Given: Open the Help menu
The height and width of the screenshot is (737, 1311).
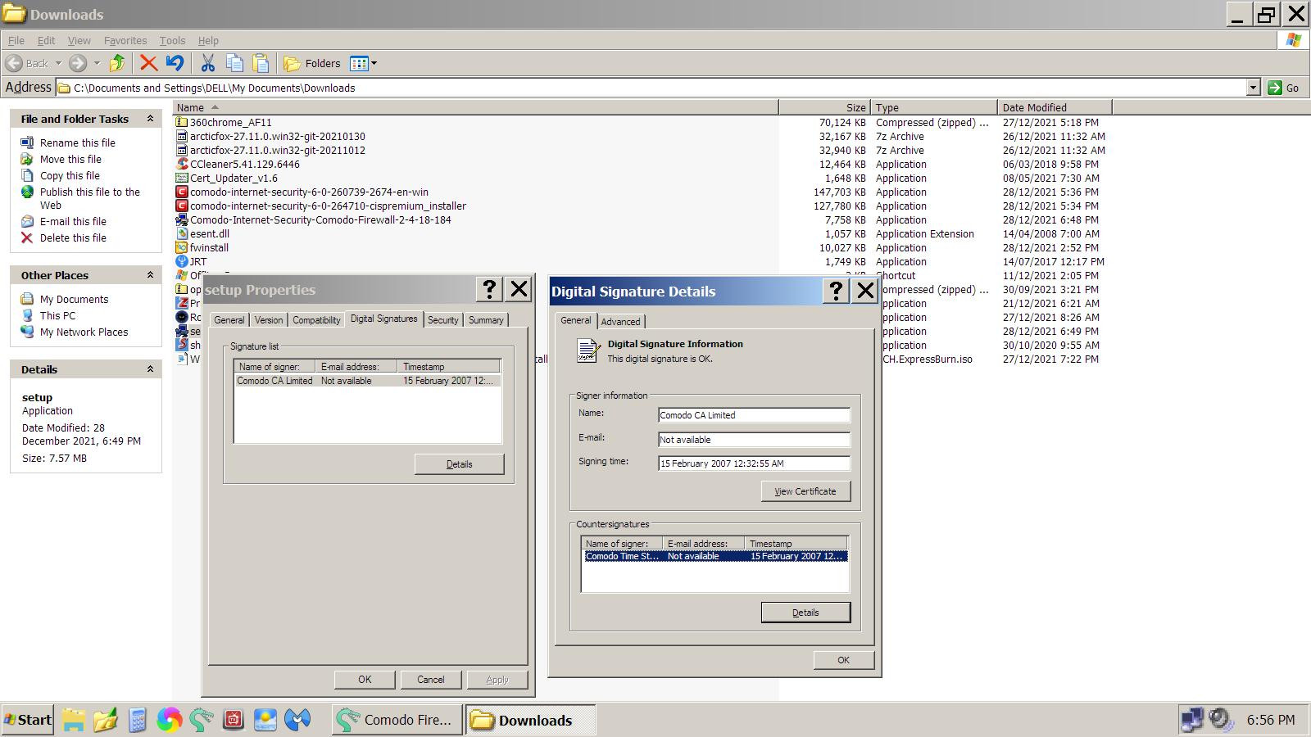Looking at the screenshot, I should tap(208, 40).
